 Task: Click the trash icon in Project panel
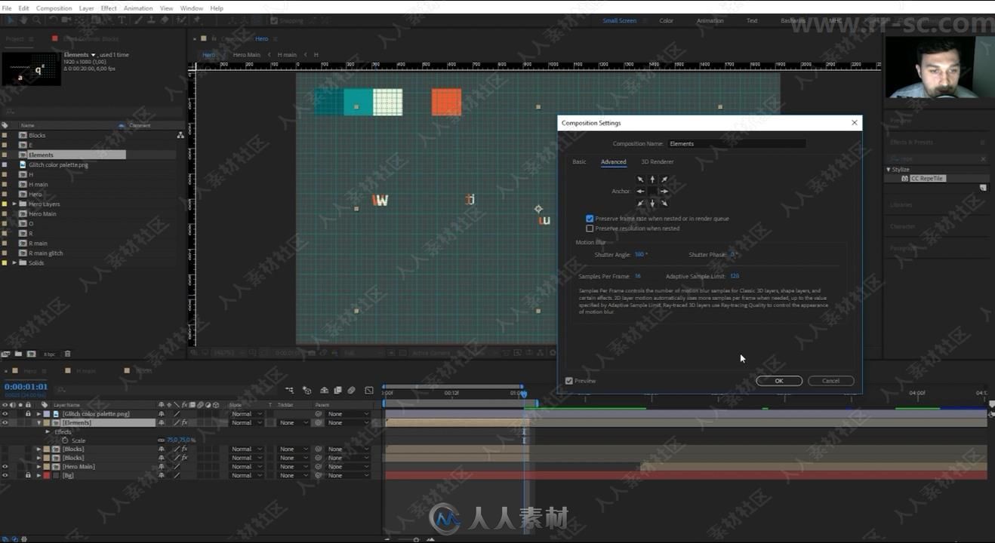click(67, 354)
